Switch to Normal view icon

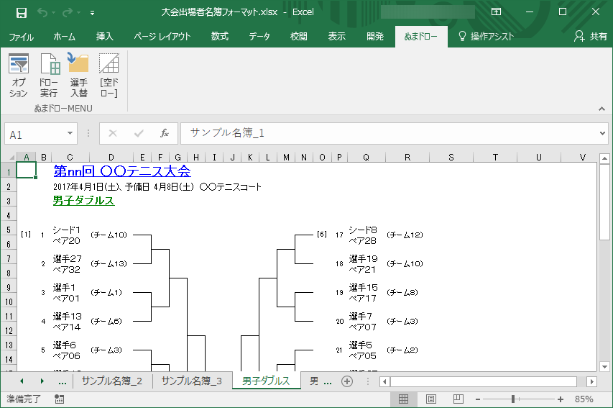coord(403,399)
